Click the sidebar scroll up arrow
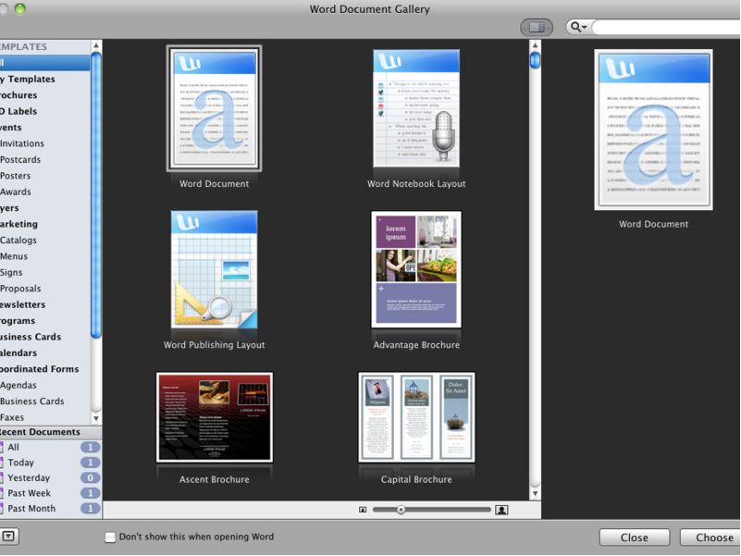The width and height of the screenshot is (741, 556). [96, 45]
